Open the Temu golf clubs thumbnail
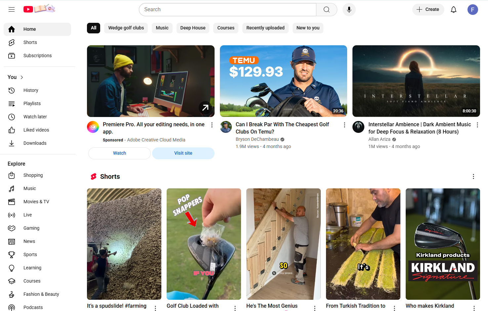This screenshot has width=488, height=311. 283,81
